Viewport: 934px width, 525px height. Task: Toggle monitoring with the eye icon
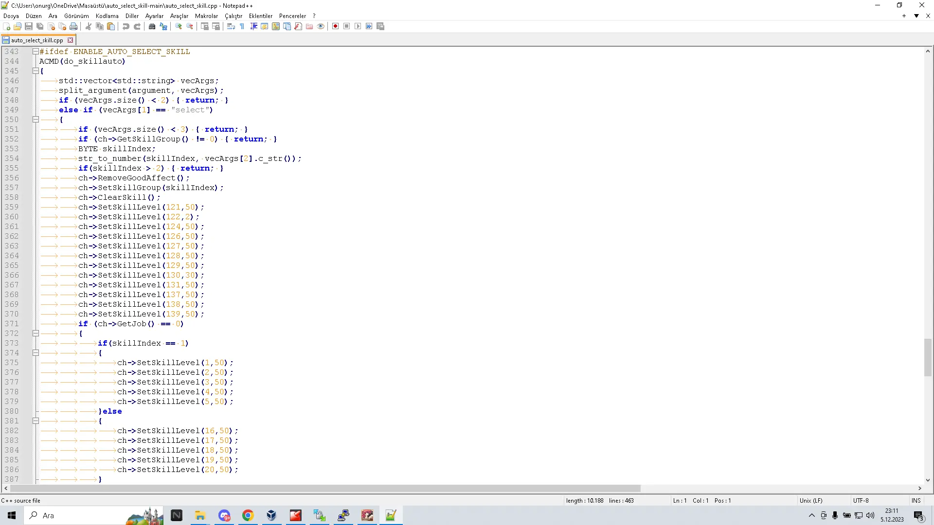click(321, 26)
